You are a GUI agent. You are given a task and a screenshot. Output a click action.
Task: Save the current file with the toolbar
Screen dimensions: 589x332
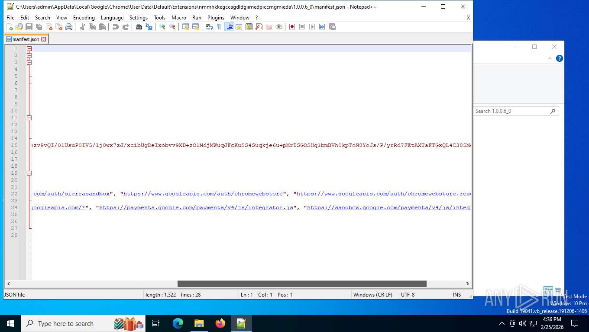tap(29, 27)
